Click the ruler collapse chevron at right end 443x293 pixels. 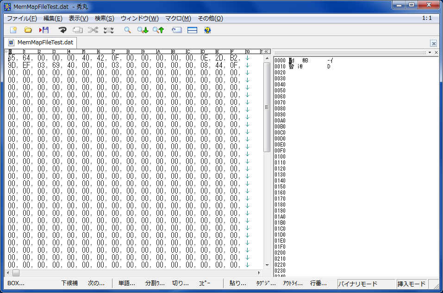pyautogui.click(x=266, y=52)
